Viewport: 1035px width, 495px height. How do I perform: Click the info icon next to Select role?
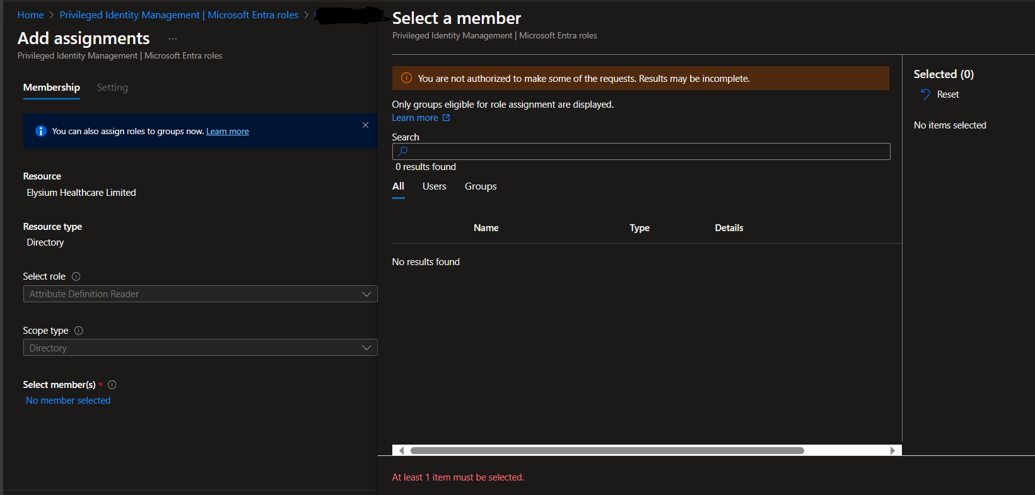click(76, 276)
